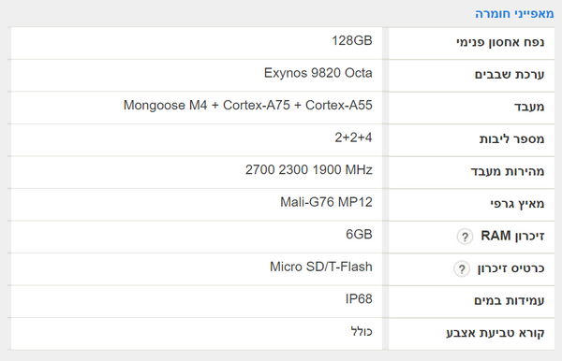The width and height of the screenshot is (562, 361).
Task: Click the help icon next to זיכרון RAM
Action: [x=465, y=237]
